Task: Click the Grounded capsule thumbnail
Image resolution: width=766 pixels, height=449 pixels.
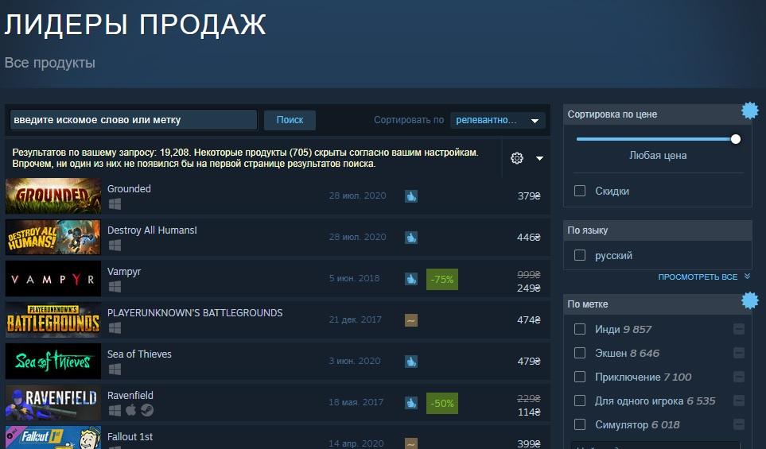Action: coord(52,195)
